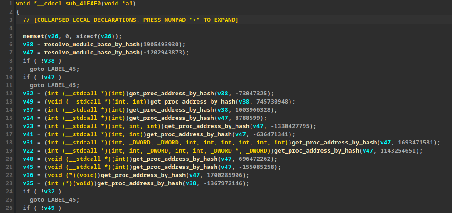Viewport: 452px width, 213px height.
Task: Click variable v40 at start of line 20
Action: 28,159
